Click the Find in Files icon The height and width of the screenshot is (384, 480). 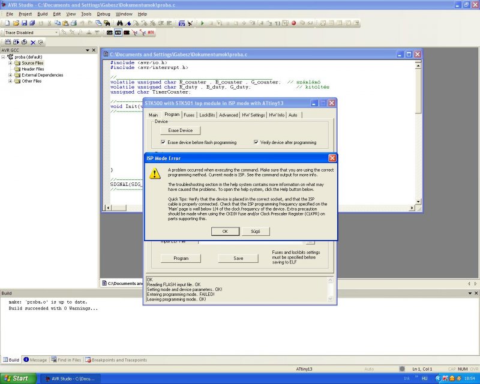coord(107,23)
